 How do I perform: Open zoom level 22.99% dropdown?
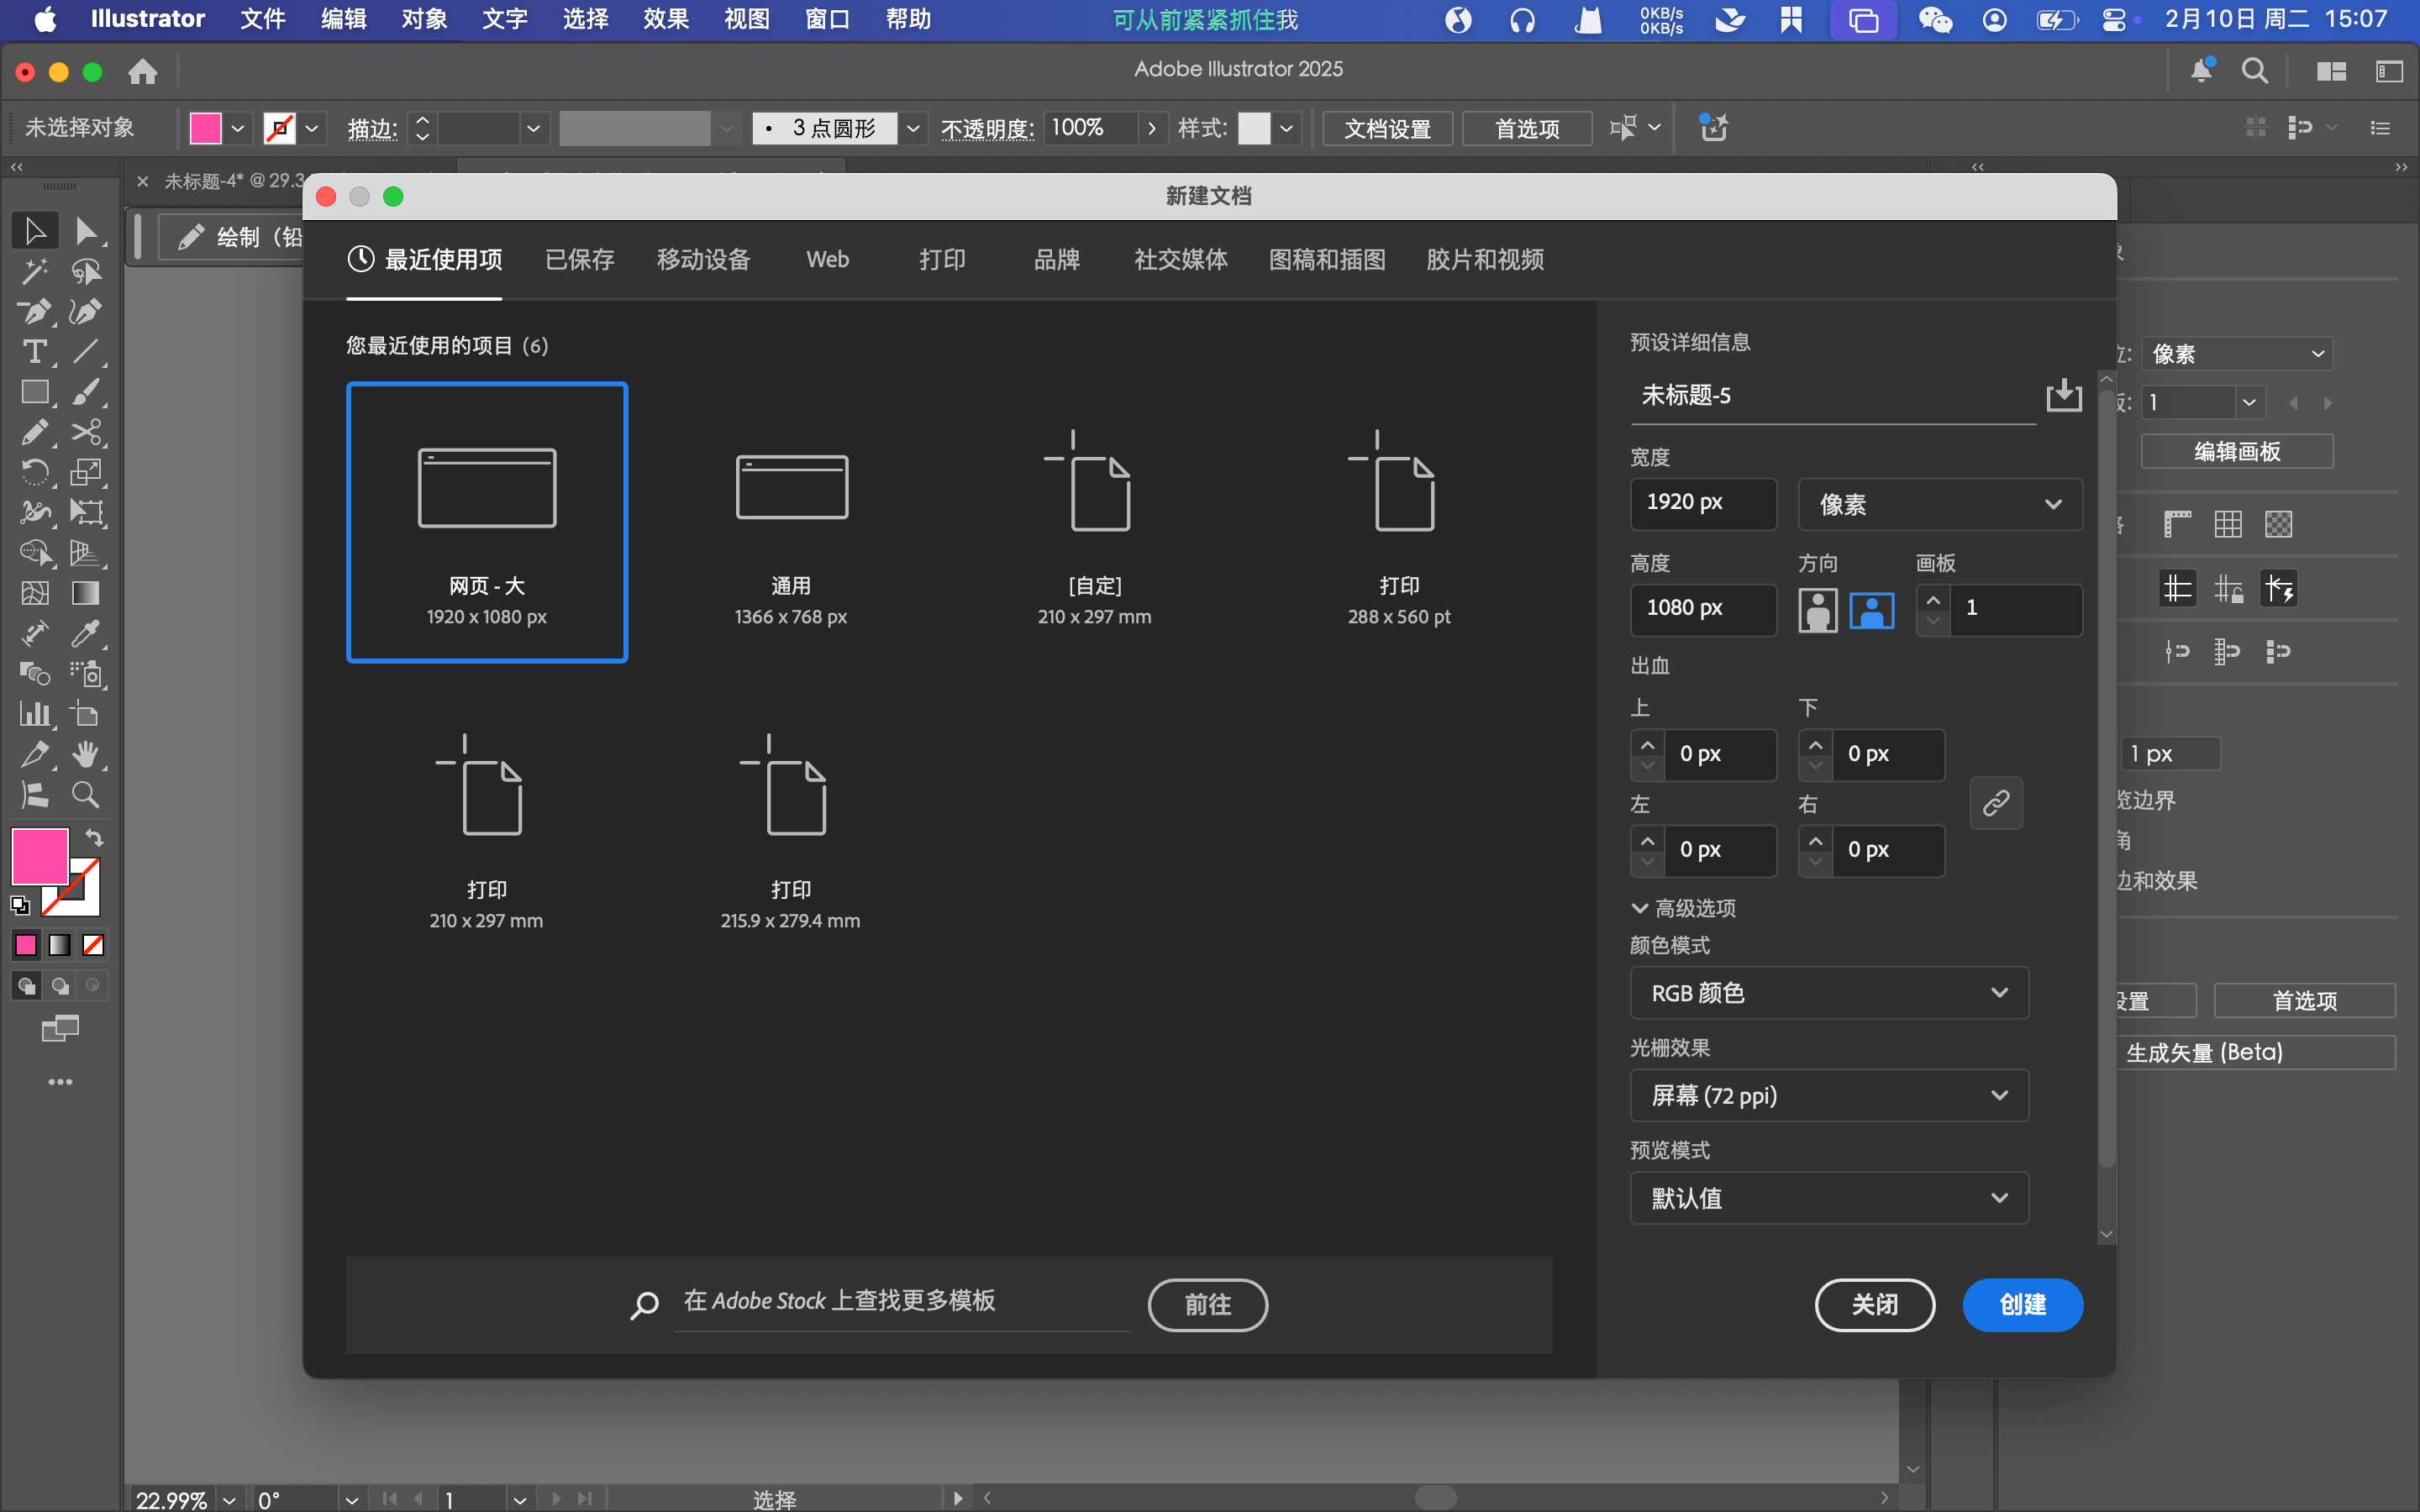point(230,1499)
